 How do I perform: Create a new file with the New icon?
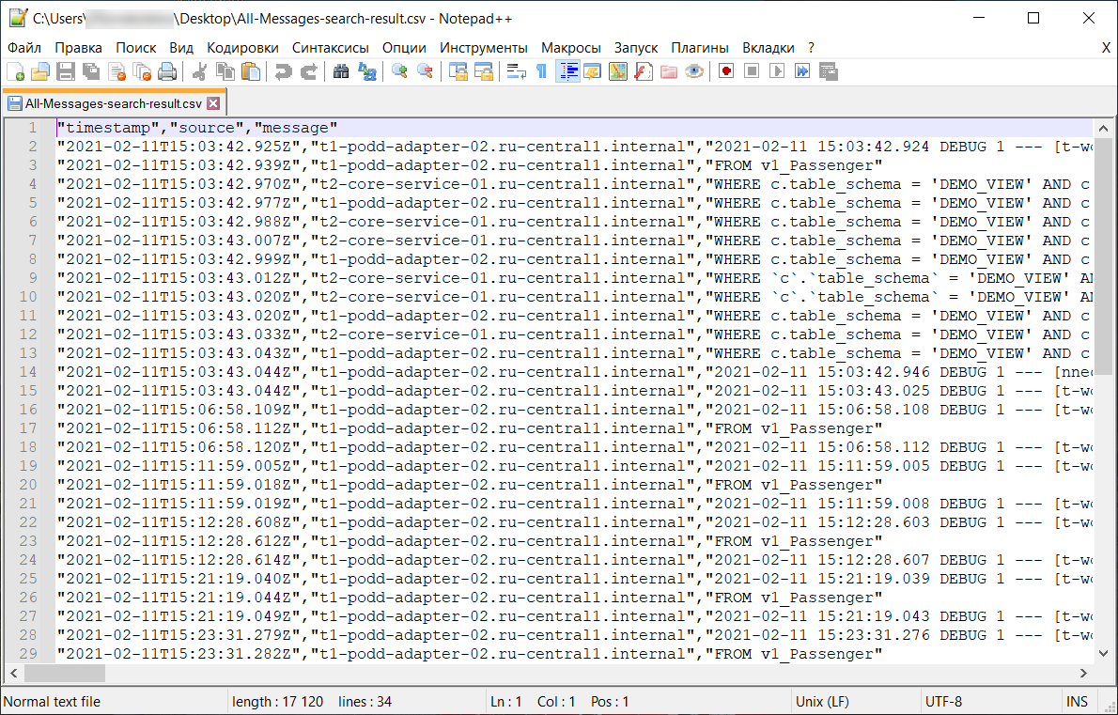[16, 71]
